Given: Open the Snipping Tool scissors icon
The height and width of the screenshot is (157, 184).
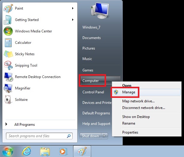Looking at the screenshot, I should pos(8,65).
